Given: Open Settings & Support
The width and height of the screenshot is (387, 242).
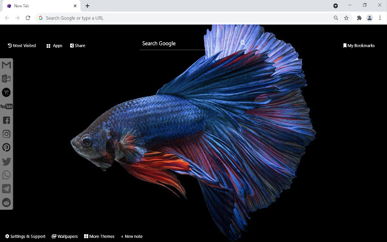Looking at the screenshot, I should (x=25, y=237).
